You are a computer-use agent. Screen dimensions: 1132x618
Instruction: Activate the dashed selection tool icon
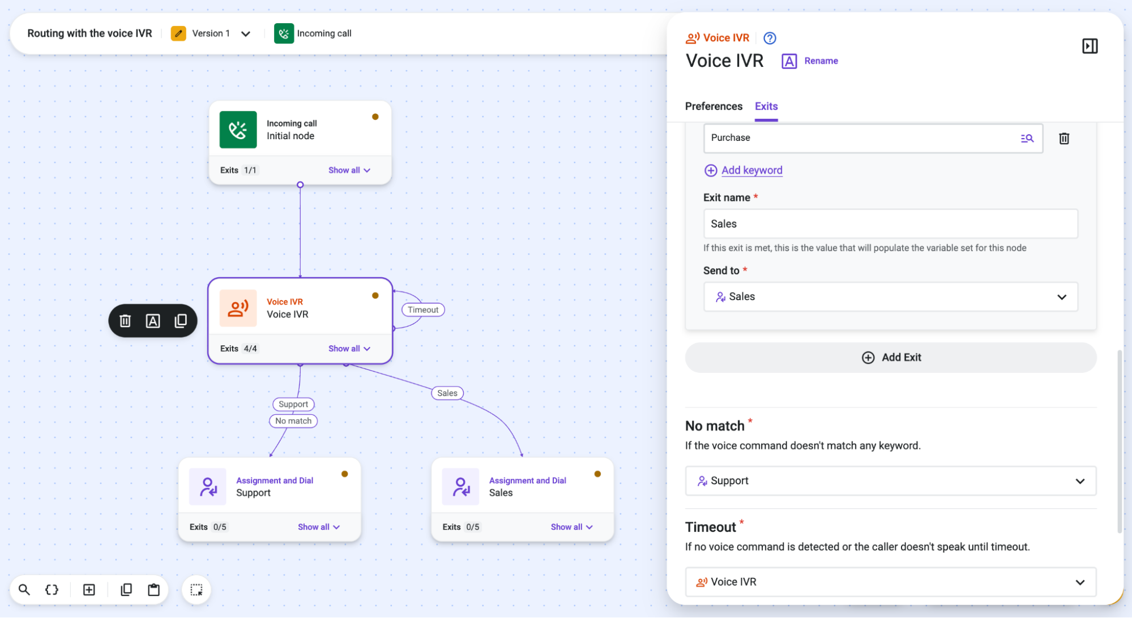tap(197, 590)
